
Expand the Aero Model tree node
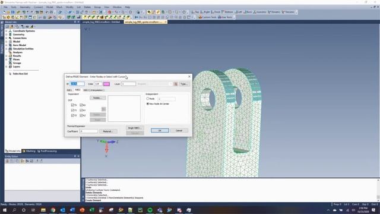point(7,45)
